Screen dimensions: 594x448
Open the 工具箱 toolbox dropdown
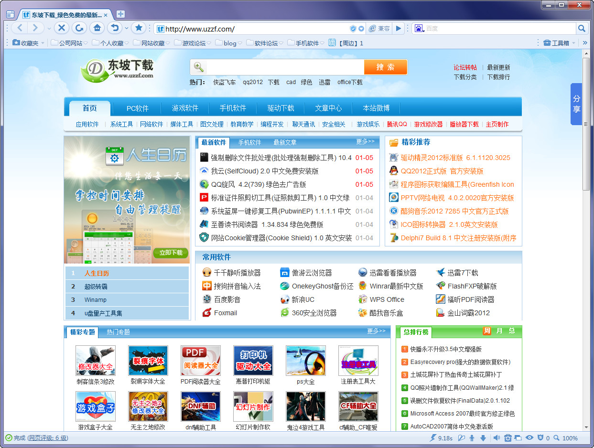click(560, 43)
